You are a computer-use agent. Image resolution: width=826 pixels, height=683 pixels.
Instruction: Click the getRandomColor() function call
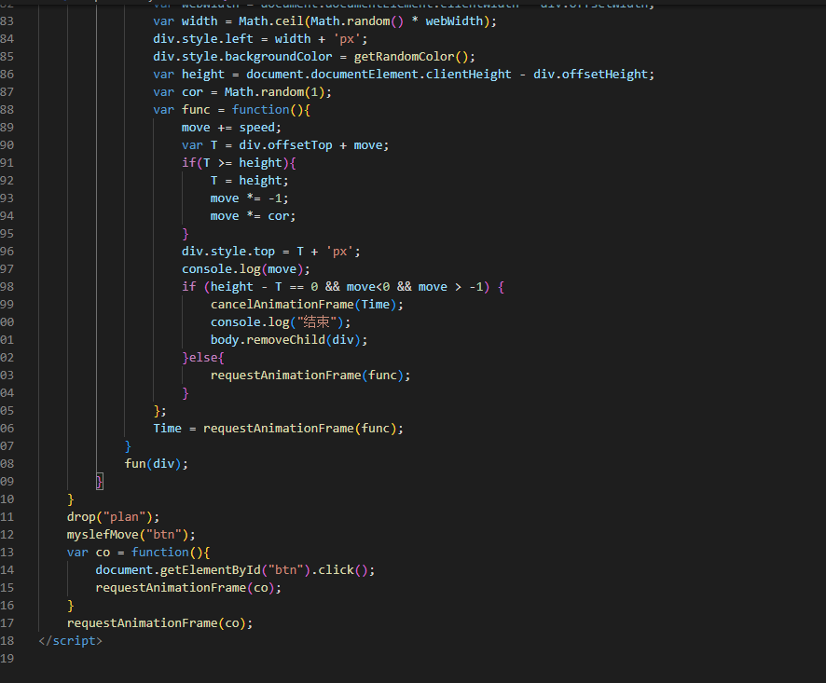[414, 57]
